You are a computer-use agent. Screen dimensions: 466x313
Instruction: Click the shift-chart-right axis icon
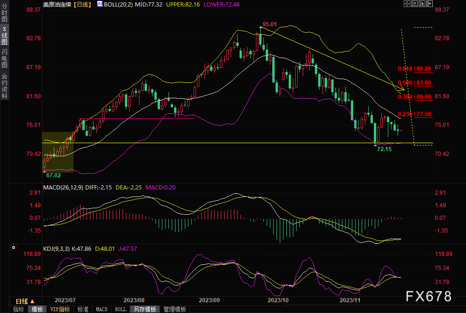(x=422, y=4)
